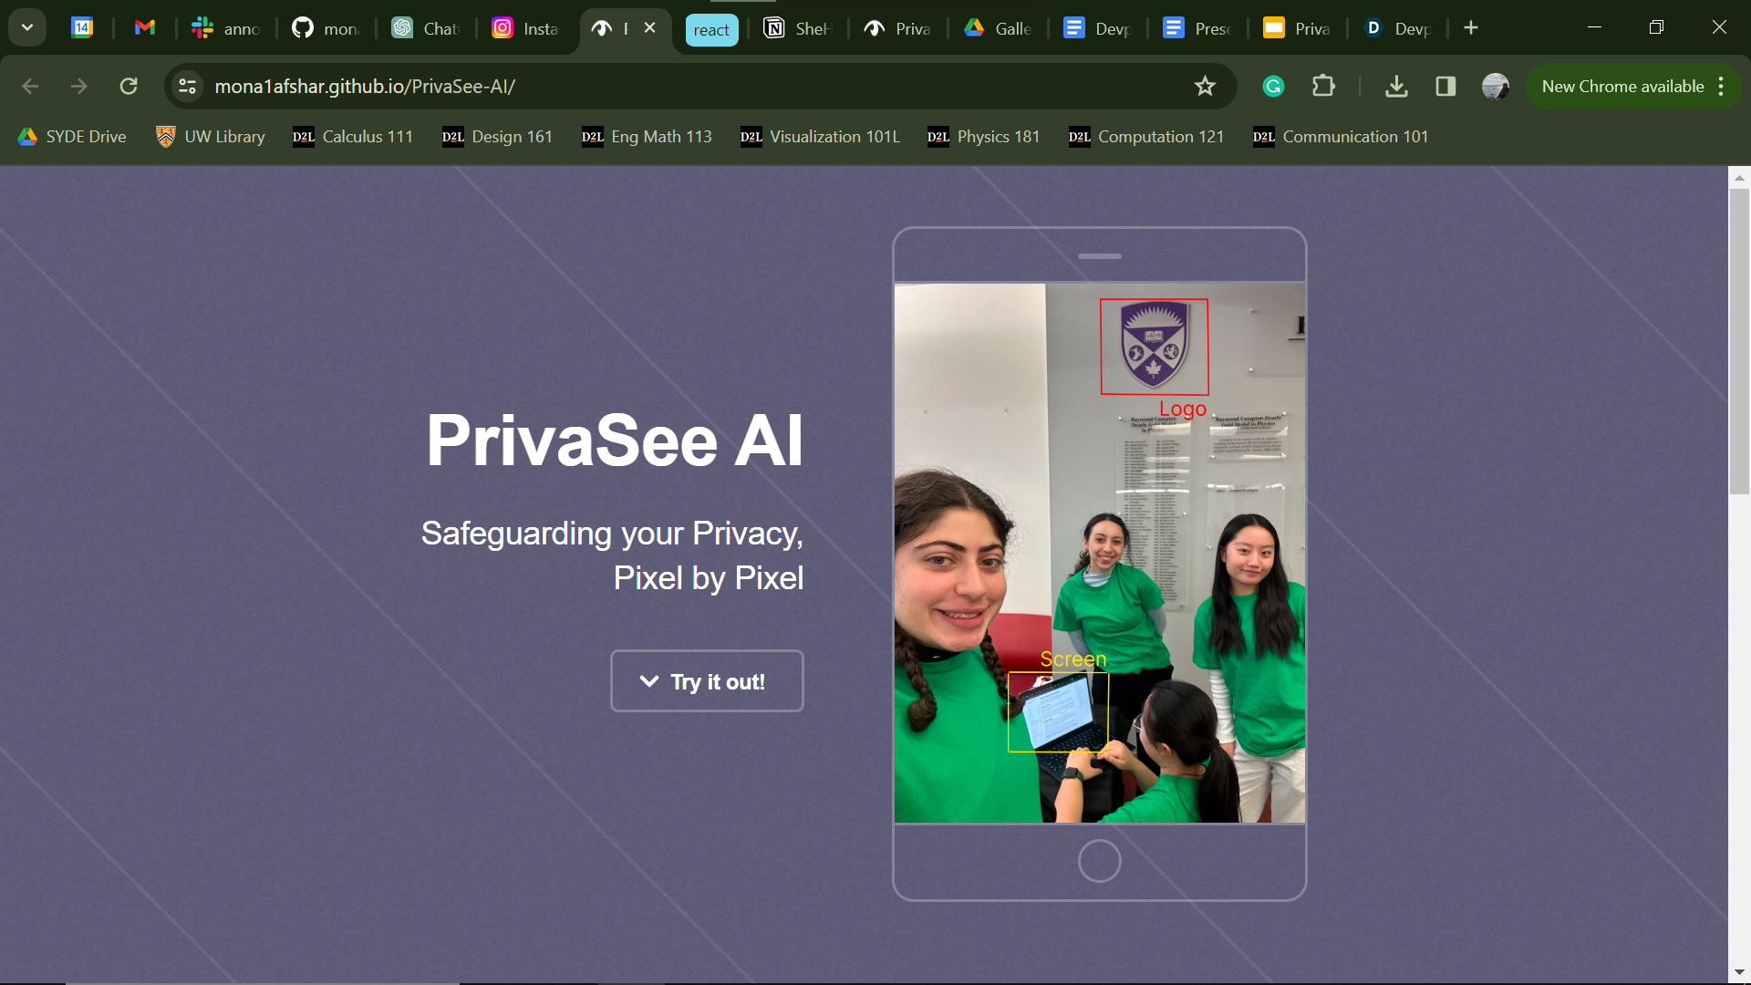Click the site information icon
1751x985 pixels.
[188, 87]
